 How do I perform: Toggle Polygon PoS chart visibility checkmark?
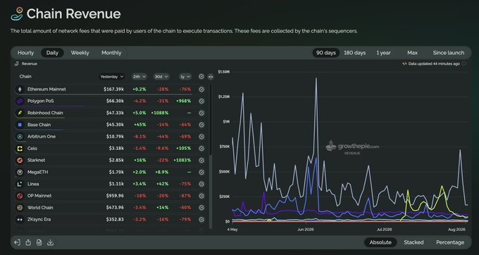pos(201,101)
